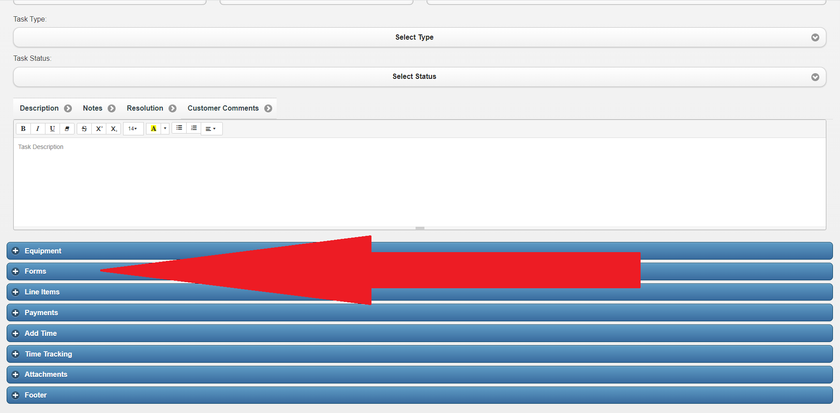
Task: Clear formatting with the eraser icon
Action: pos(67,129)
